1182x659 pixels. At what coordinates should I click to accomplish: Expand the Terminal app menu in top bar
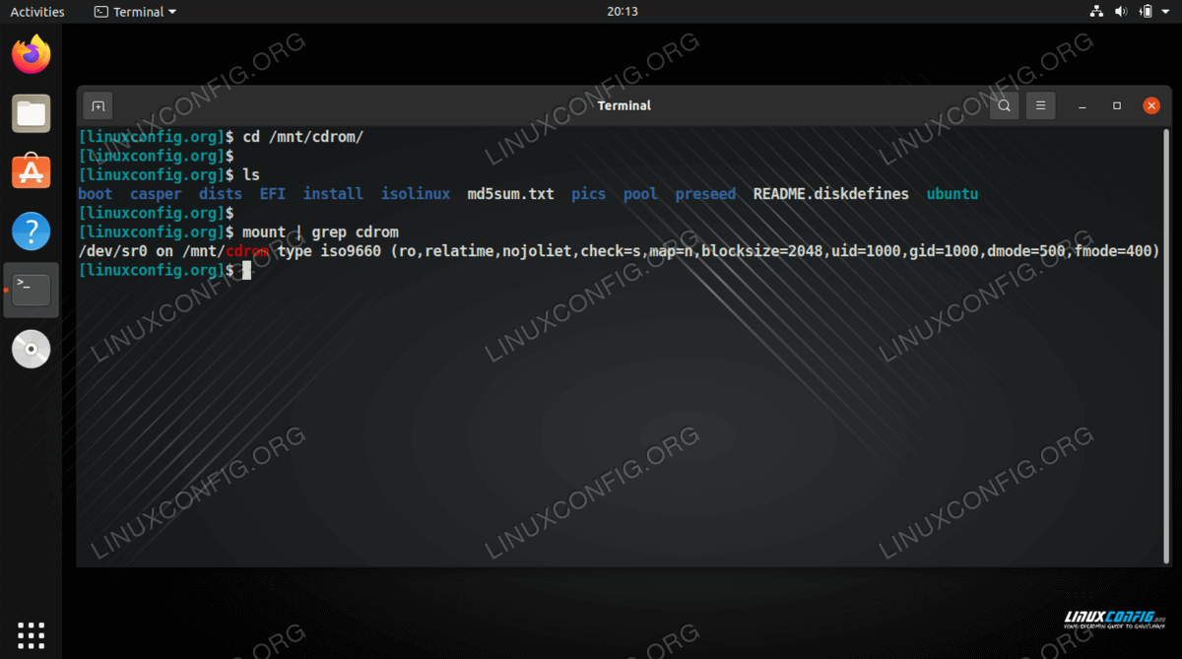[136, 12]
